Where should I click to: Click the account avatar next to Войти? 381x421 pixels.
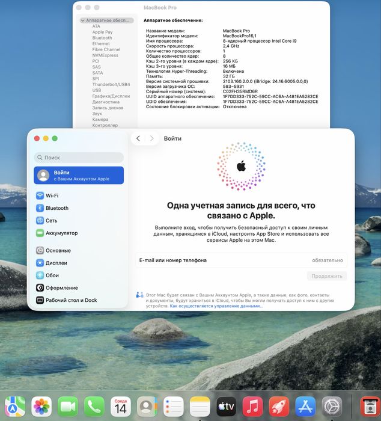[43, 176]
